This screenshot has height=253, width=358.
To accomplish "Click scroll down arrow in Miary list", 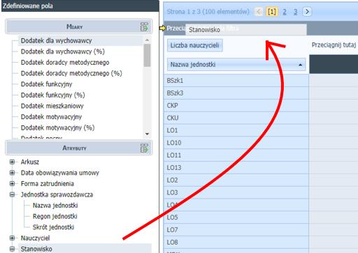I will click(147, 134).
